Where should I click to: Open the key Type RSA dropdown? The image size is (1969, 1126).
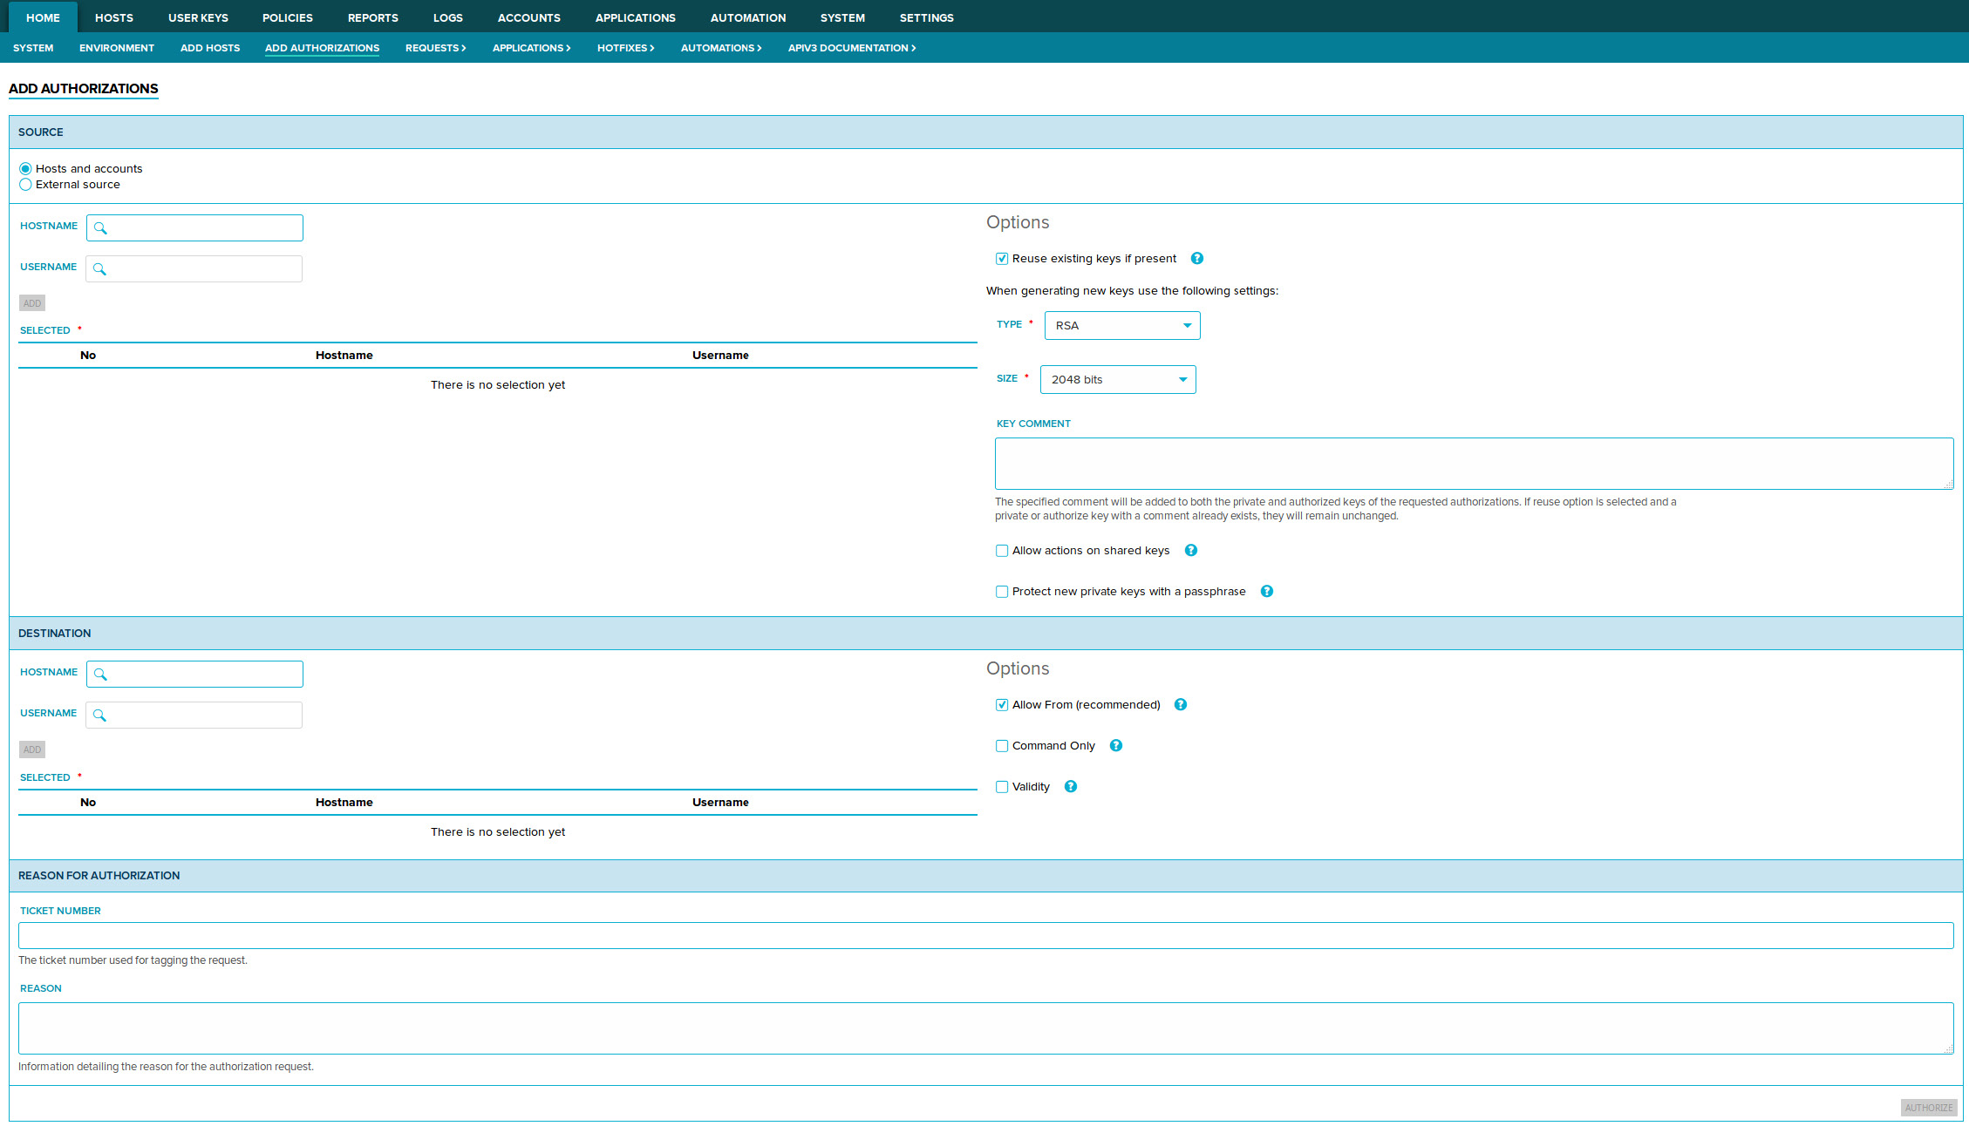pos(1122,325)
